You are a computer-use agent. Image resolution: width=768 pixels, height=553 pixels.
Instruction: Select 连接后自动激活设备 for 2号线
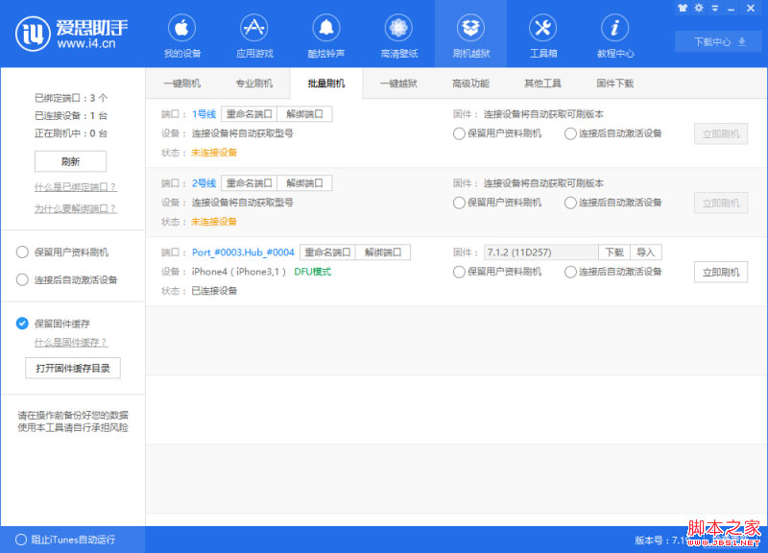pyautogui.click(x=570, y=203)
